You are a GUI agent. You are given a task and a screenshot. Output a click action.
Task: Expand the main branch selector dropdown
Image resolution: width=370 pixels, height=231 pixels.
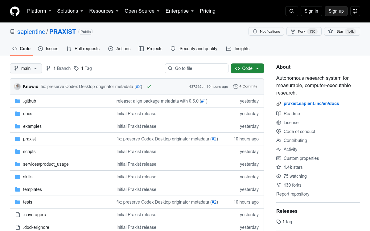pos(26,68)
